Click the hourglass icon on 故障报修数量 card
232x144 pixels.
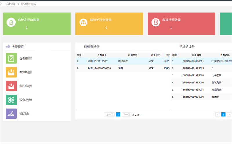point(156,22)
